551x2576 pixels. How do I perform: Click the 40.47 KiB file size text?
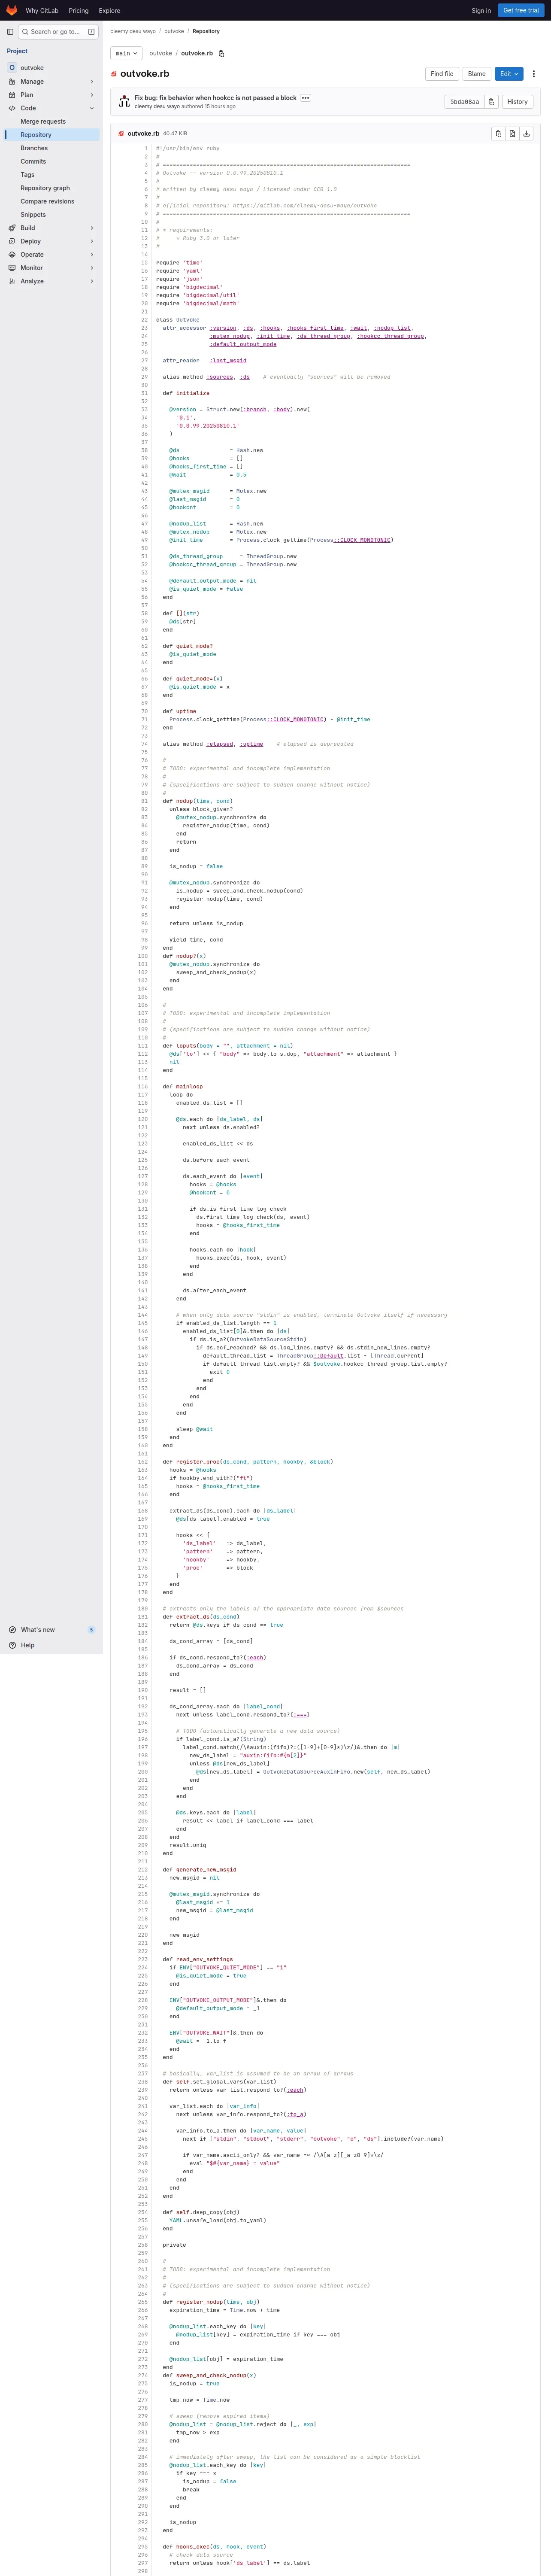(175, 133)
